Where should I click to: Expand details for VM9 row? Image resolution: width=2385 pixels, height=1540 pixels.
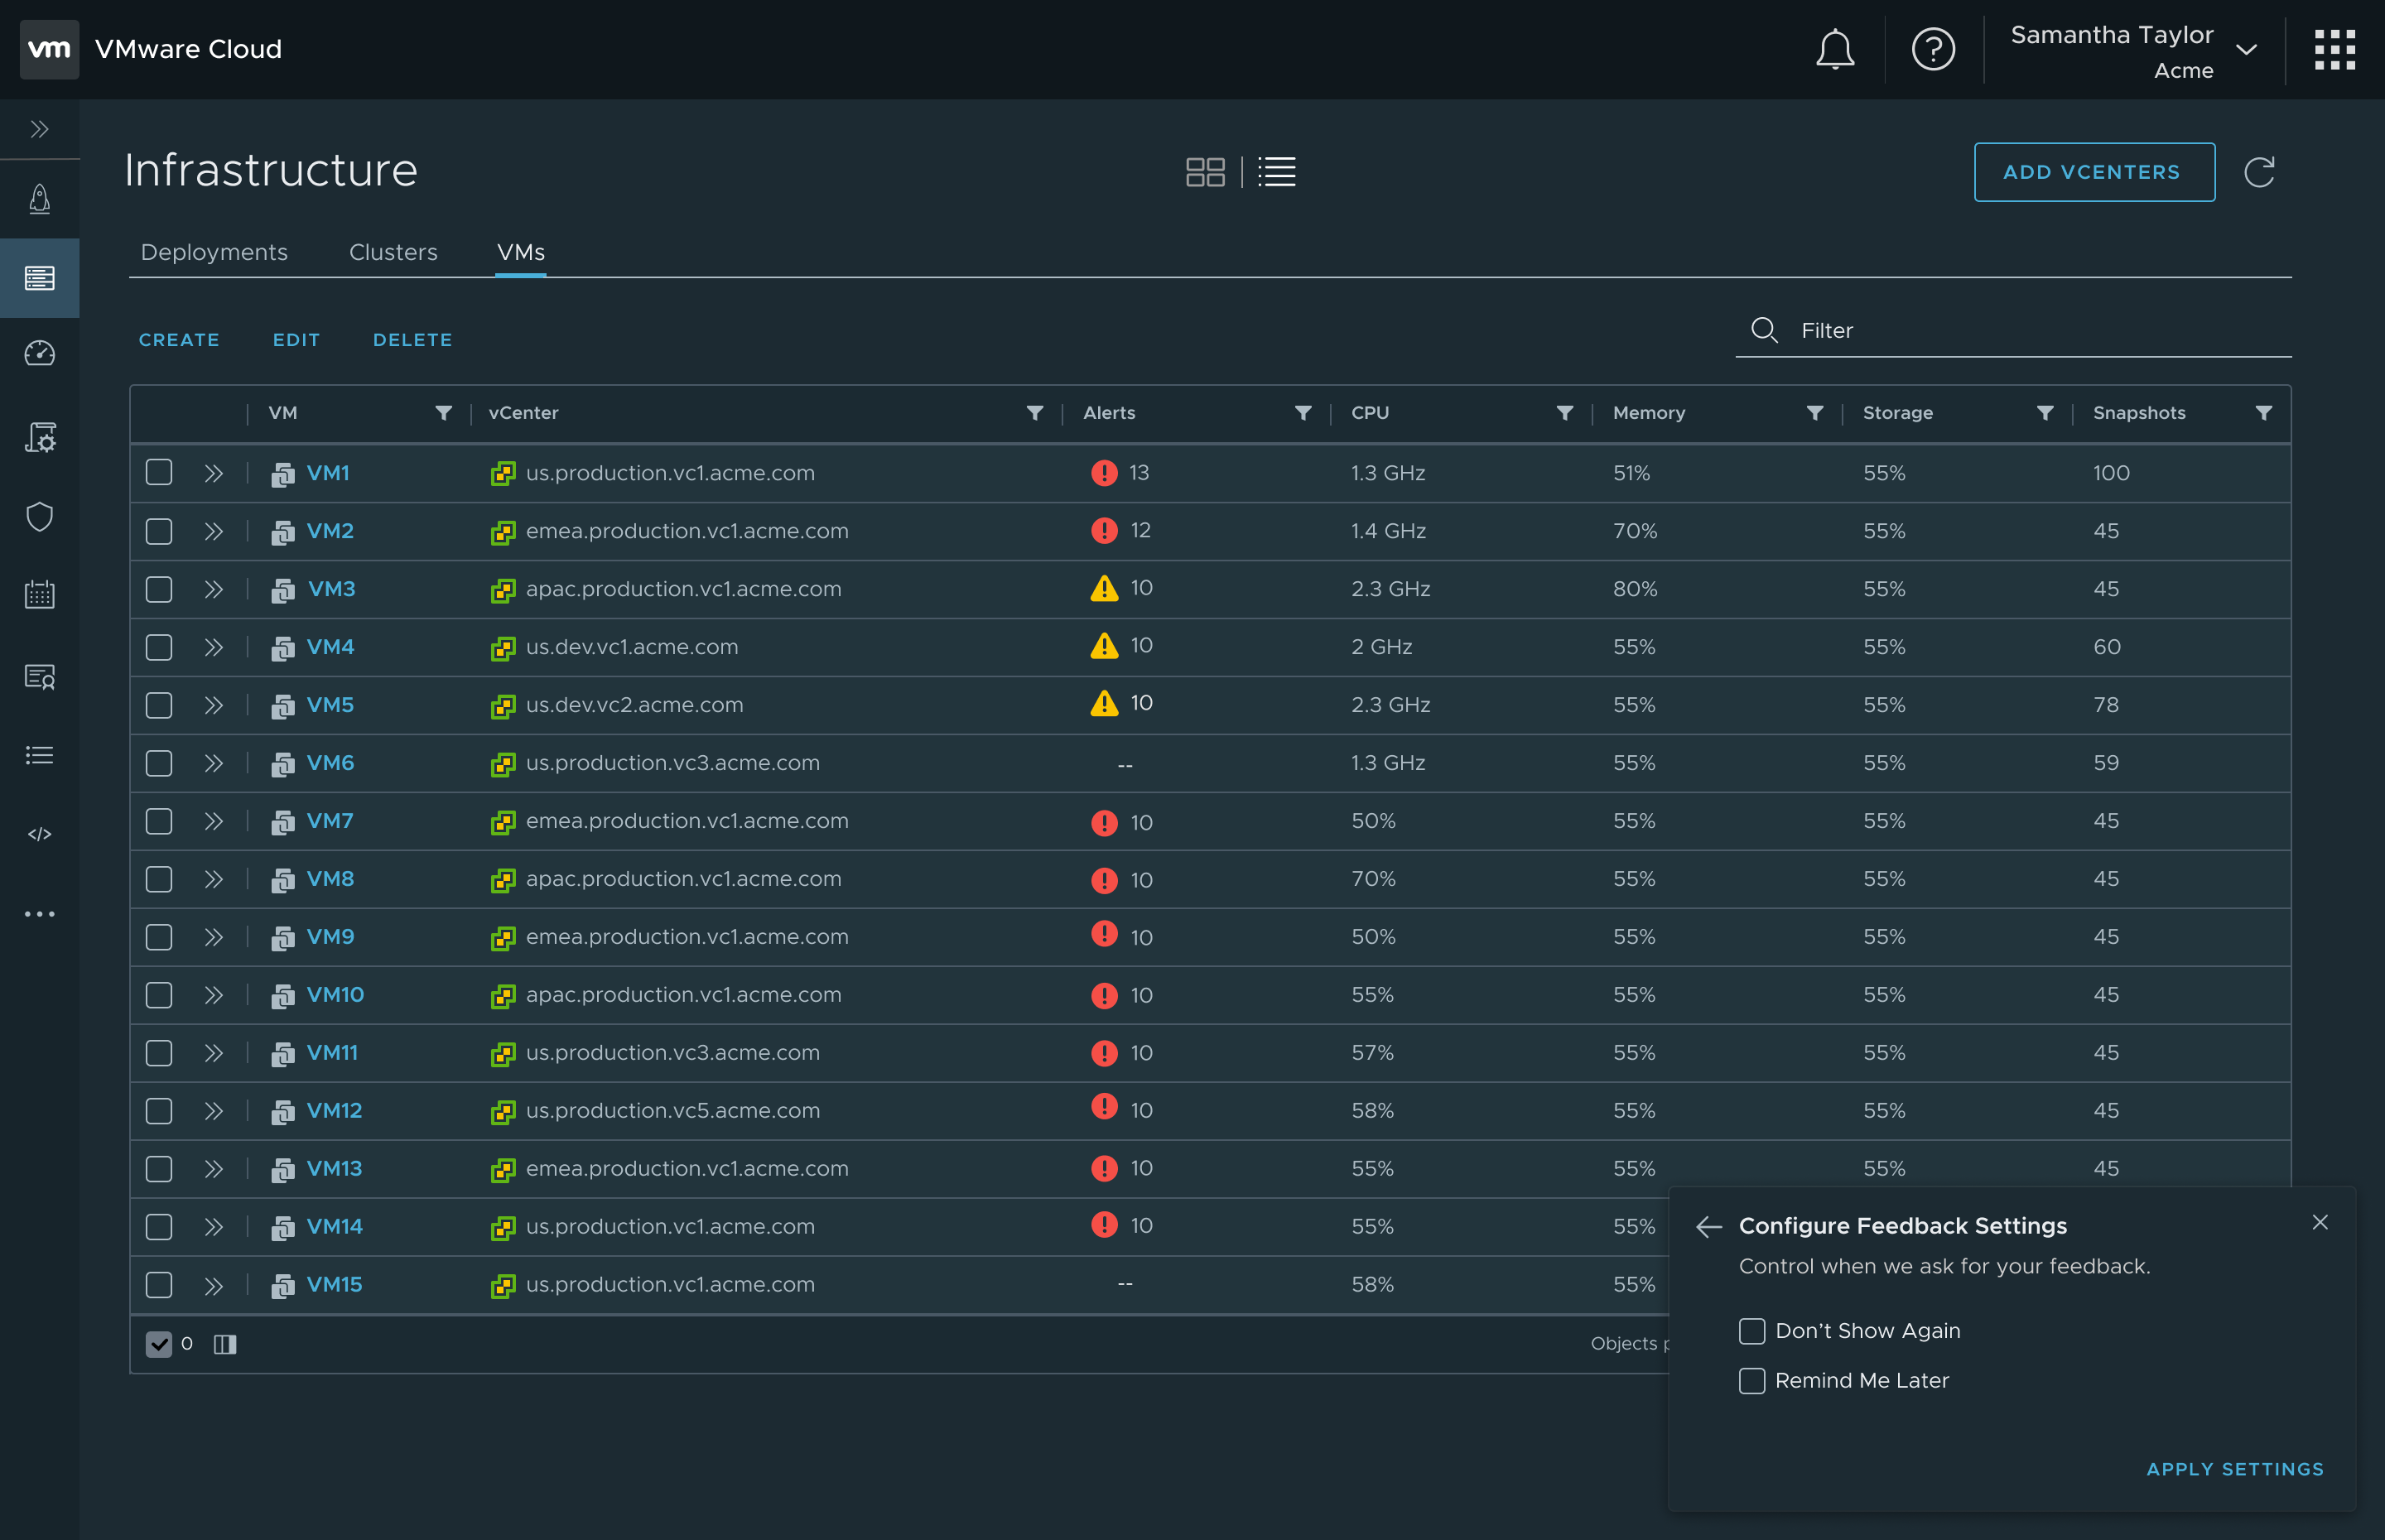click(213, 937)
